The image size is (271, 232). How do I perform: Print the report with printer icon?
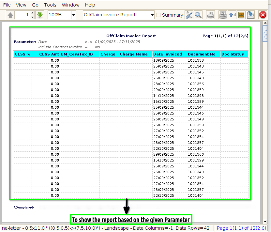tap(211, 15)
